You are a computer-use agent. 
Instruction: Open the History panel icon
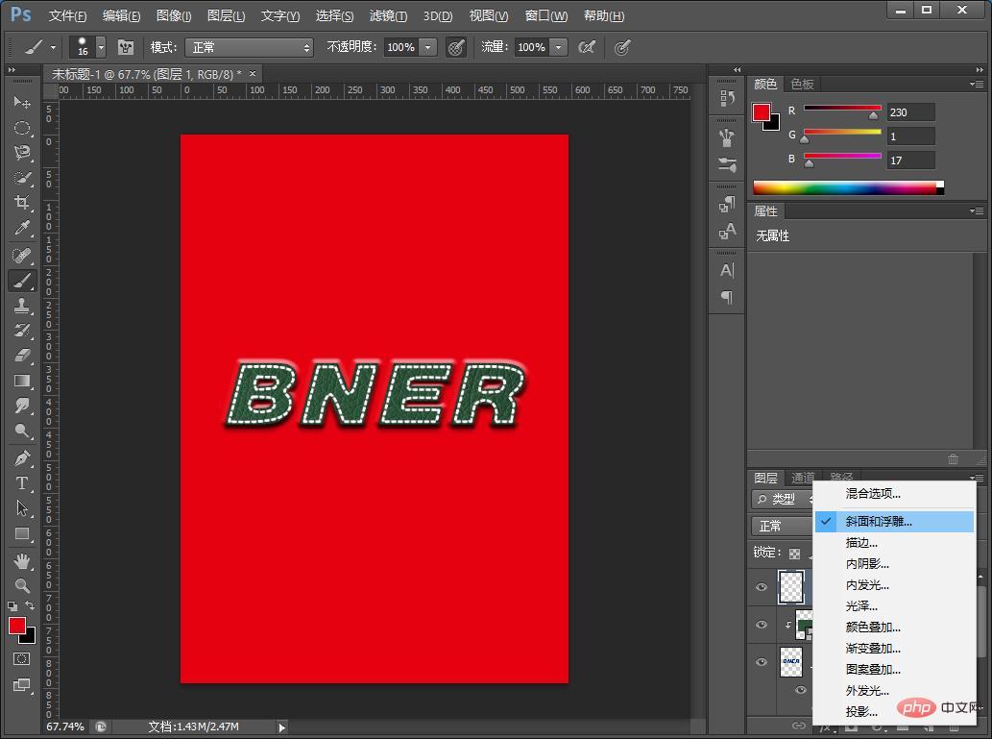pyautogui.click(x=727, y=97)
